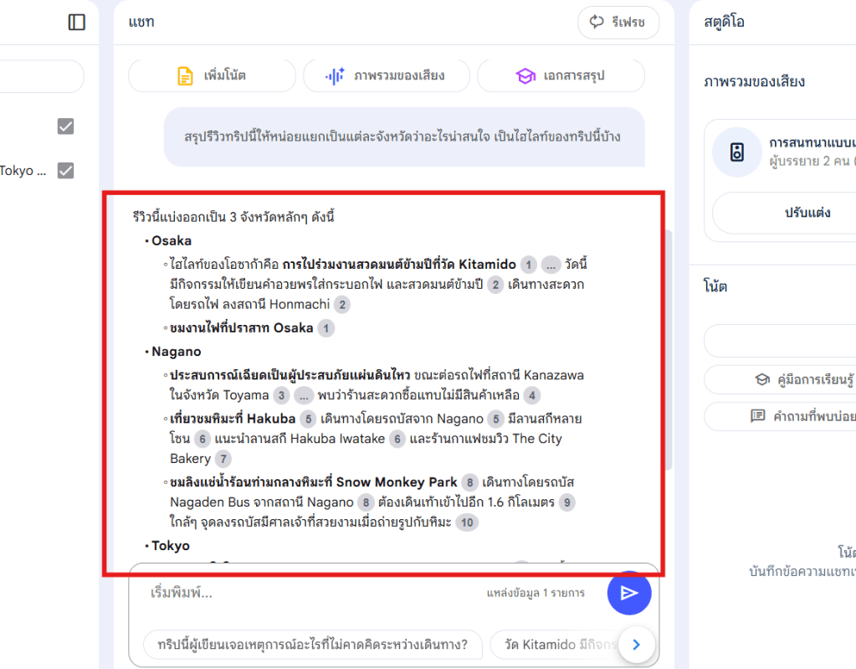Click in the เริ่มพิมพ์ message input field
The image size is (856, 669).
pyautogui.click(x=310, y=593)
